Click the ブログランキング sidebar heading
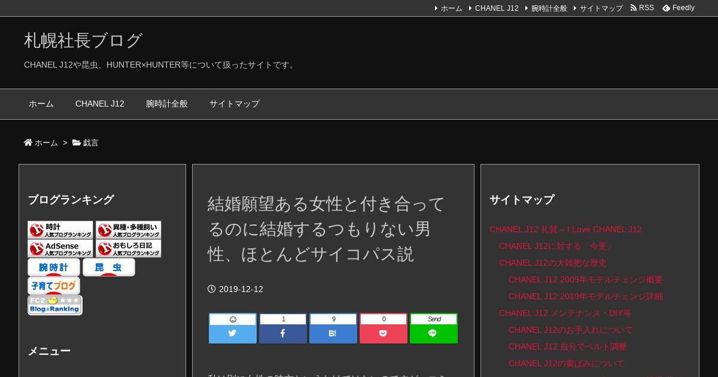718x377 pixels. tap(71, 200)
